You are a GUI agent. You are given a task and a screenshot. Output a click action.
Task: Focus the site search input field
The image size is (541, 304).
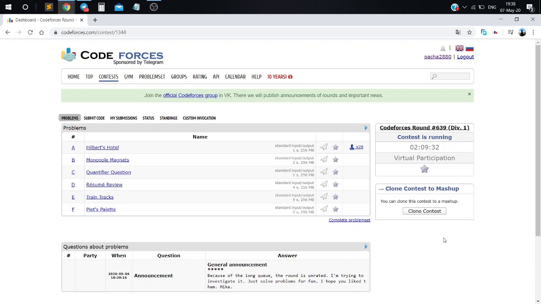[450, 76]
